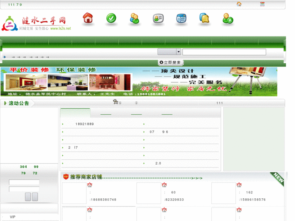Click the green checkmark circle icon
The height and width of the screenshot is (221, 295).
pos(111,18)
